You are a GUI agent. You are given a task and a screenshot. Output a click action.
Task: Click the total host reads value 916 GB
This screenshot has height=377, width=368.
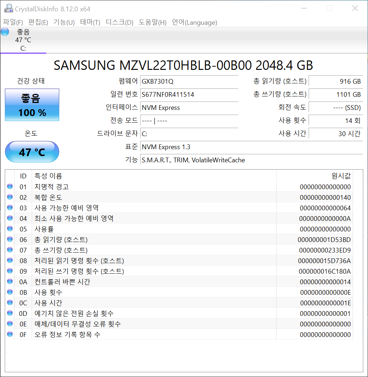click(x=336, y=81)
